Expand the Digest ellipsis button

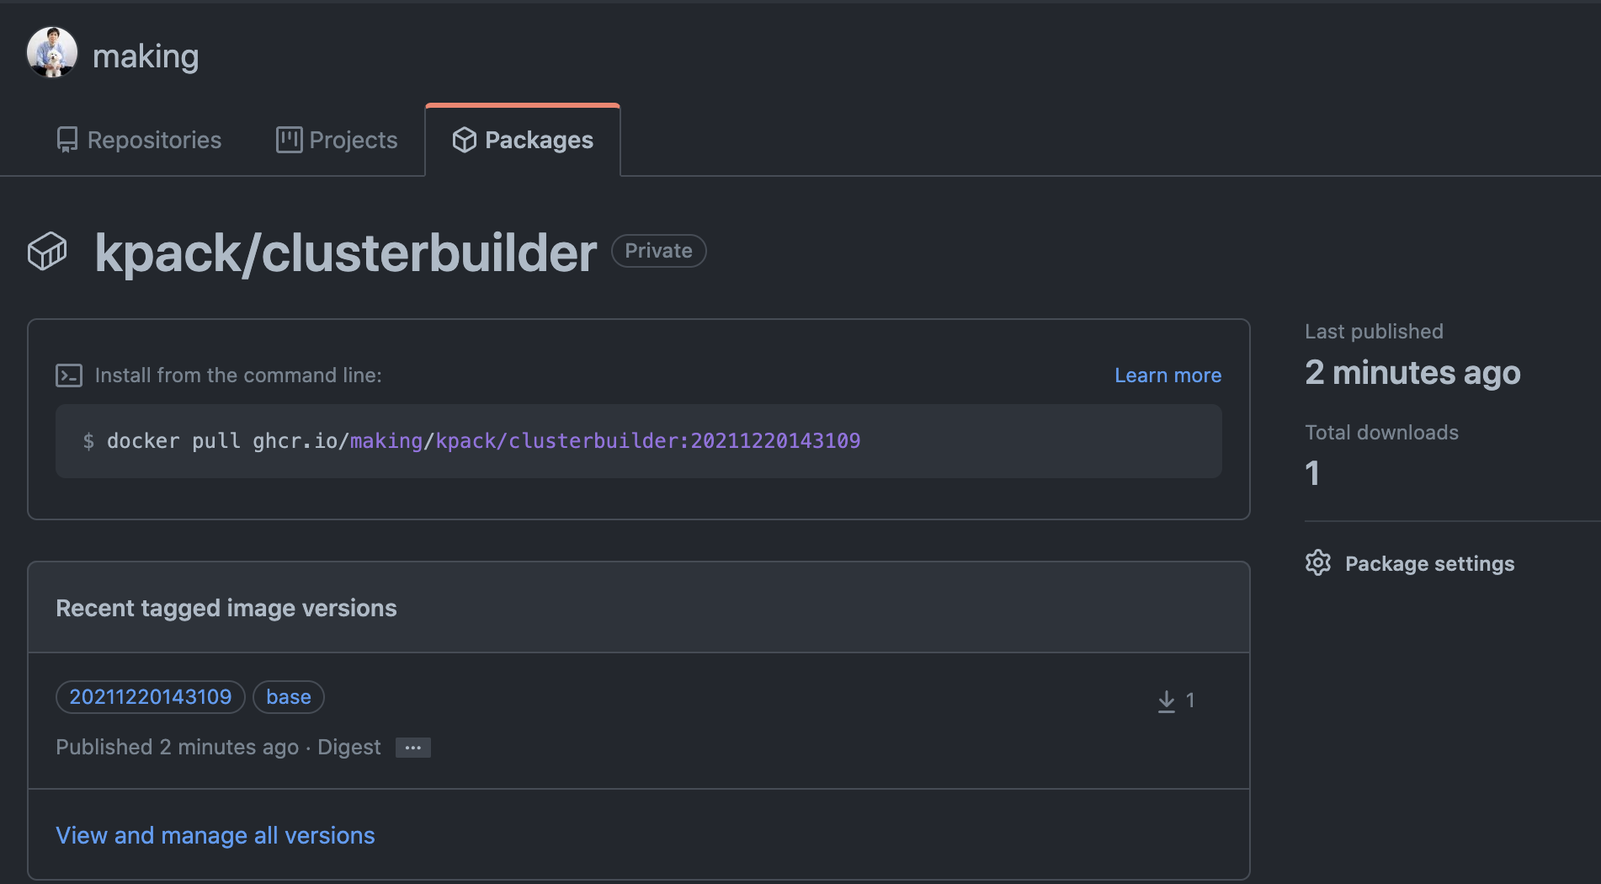click(413, 748)
